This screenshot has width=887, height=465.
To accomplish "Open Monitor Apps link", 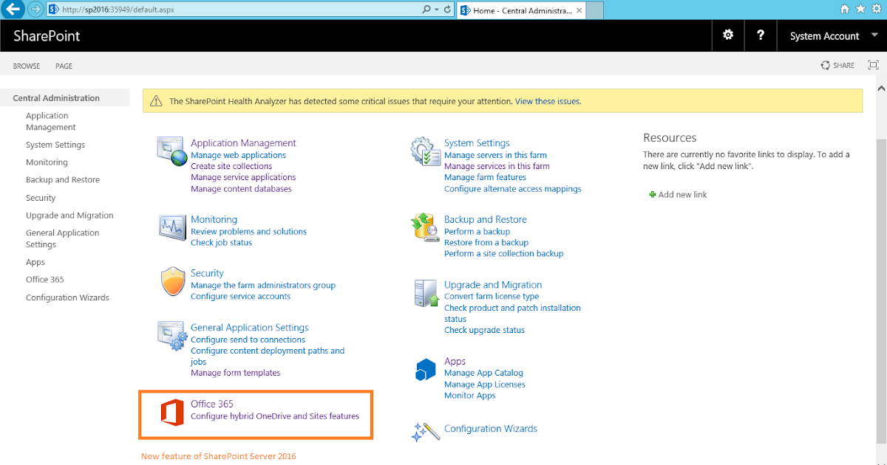I will pos(469,396).
